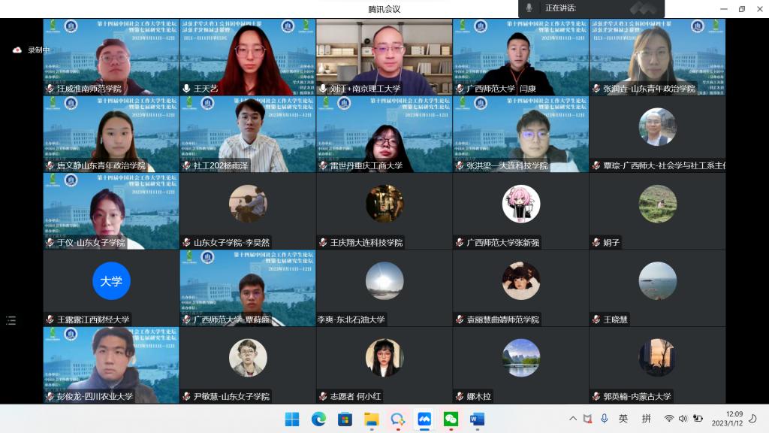Viewport: 769px width, 433px height.
Task: Toggle the 英 input language indicator
Action: (623, 419)
